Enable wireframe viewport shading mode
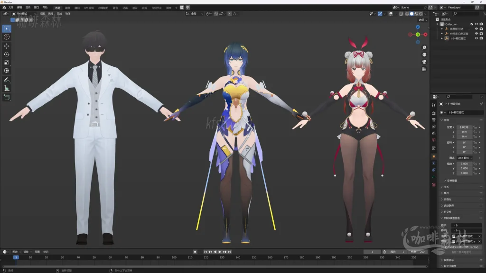 click(x=407, y=14)
